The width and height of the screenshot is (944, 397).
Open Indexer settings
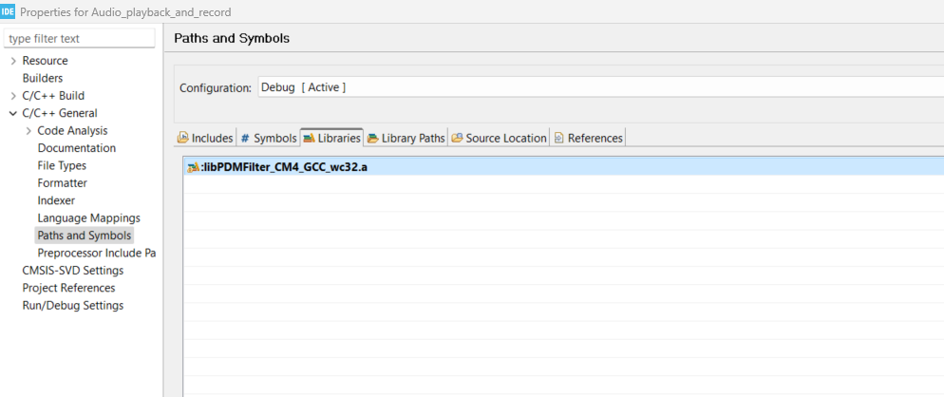coord(56,200)
